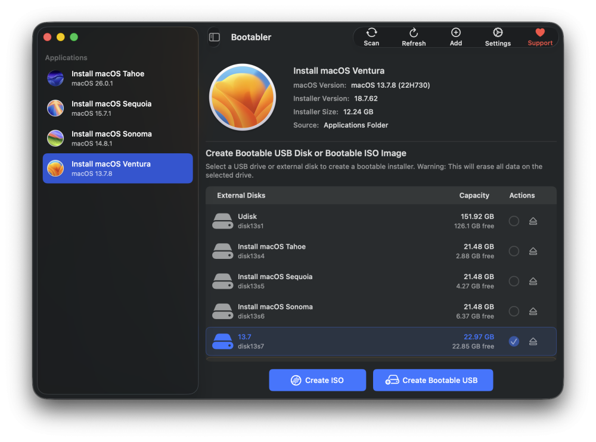
Task: Choose Install macOS Tahoe disk radio button
Action: 514,251
